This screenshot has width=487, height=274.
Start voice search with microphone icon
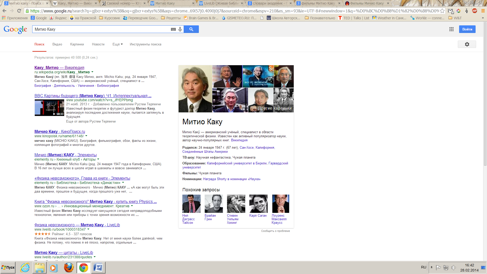pos(180,29)
